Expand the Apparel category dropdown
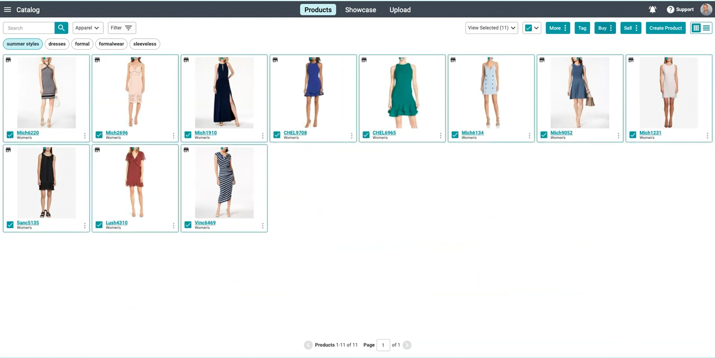 [88, 28]
